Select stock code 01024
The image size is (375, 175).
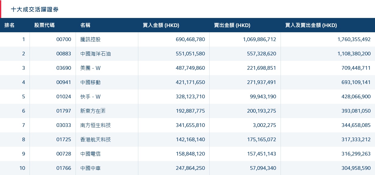64,96
